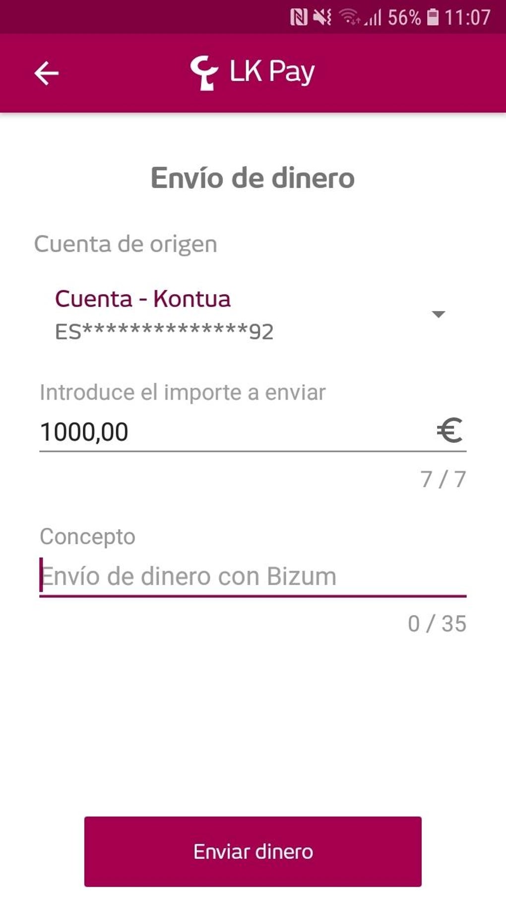Tap the LK Pay title text
This screenshot has height=901, width=506.
(x=272, y=72)
